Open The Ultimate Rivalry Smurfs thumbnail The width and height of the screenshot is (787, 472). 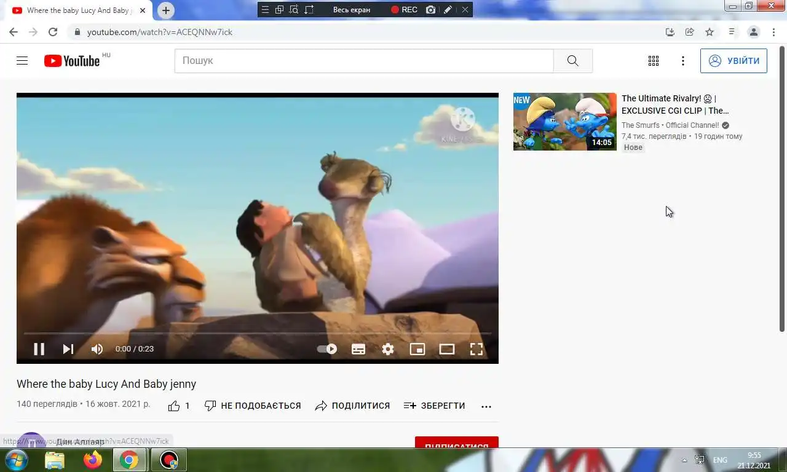coord(565,122)
